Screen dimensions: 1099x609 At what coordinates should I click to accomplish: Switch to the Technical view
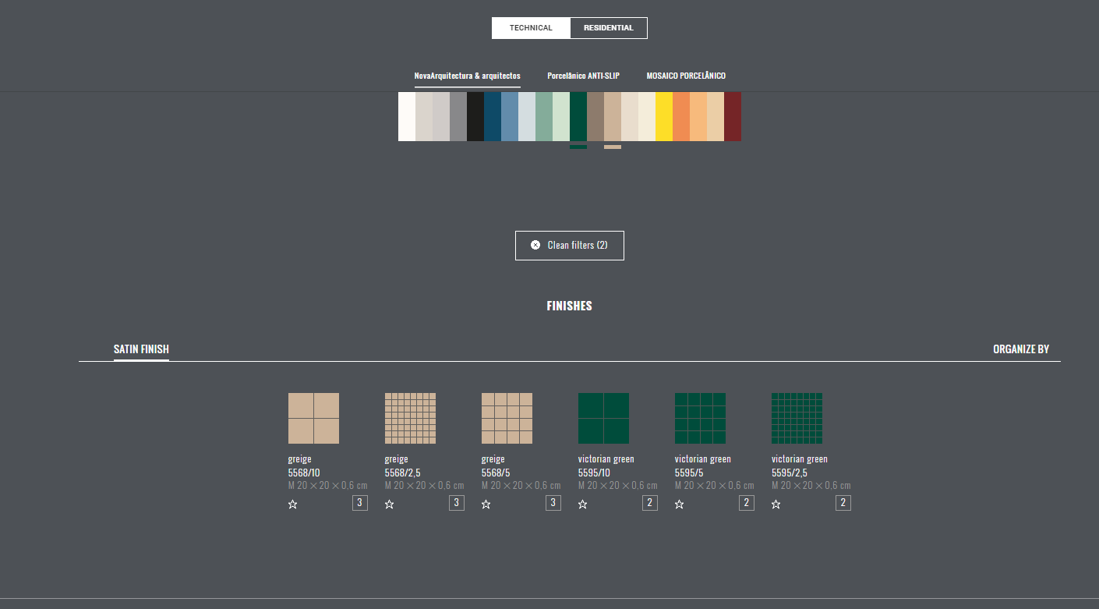point(531,28)
